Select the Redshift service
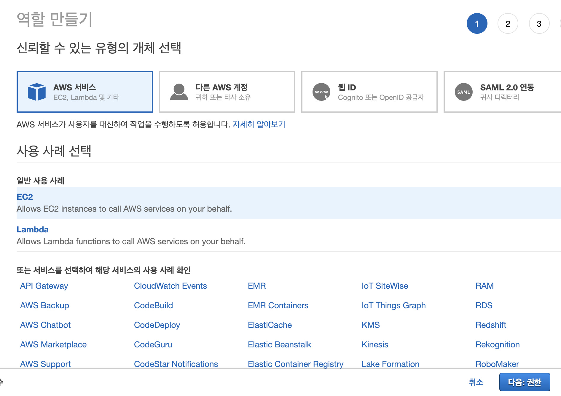This screenshot has width=561, height=396. [x=491, y=325]
